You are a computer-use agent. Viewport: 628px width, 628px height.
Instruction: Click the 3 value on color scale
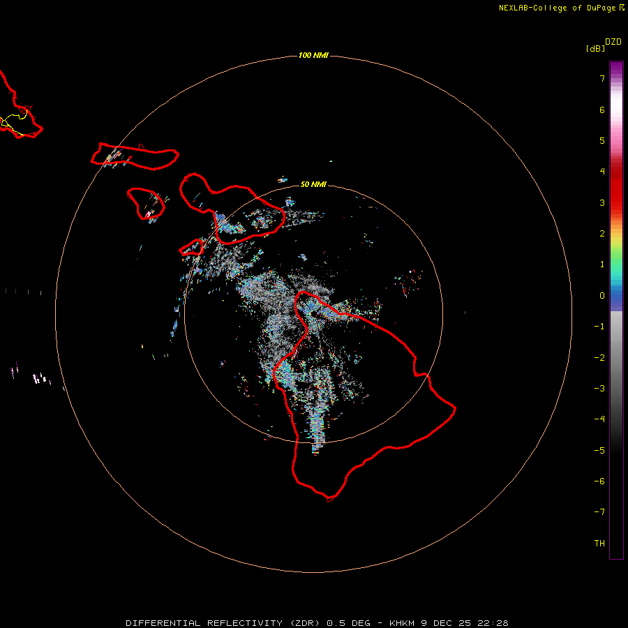[x=602, y=202]
